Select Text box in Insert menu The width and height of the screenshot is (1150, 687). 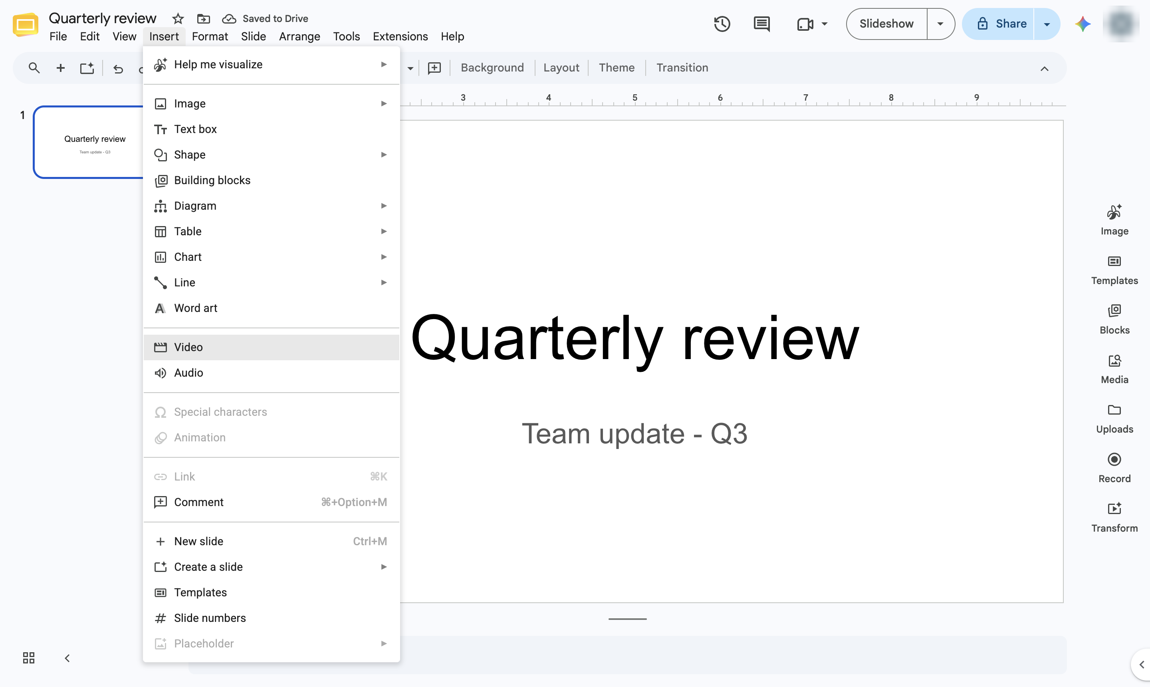click(271, 129)
